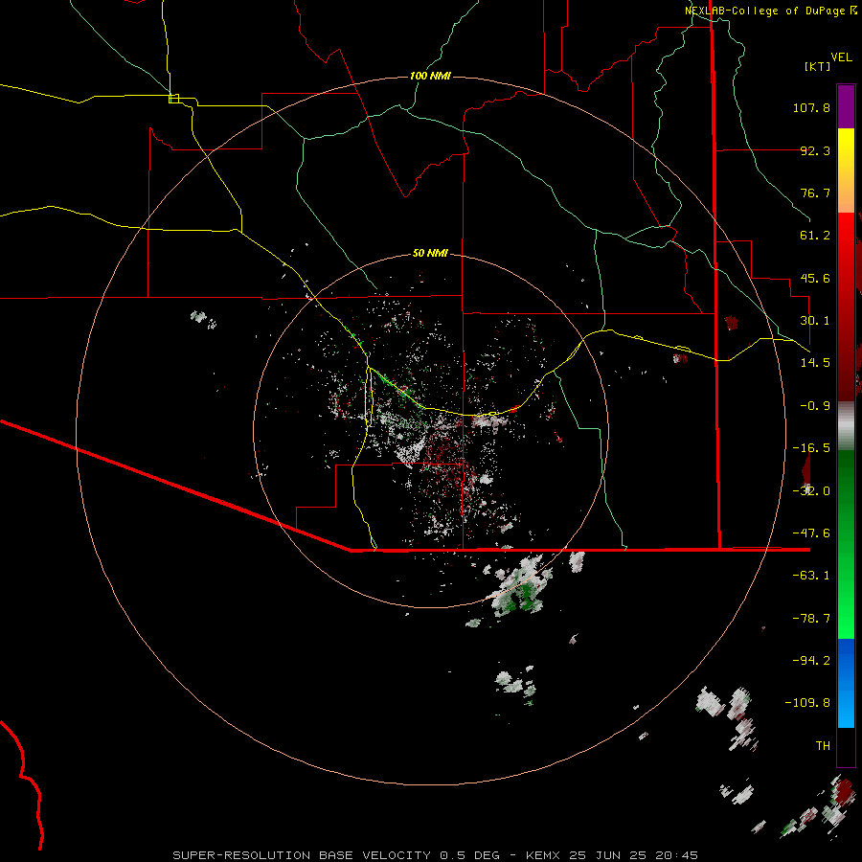Click the 100 NMI range ring label
The image size is (862, 862).
(x=430, y=76)
